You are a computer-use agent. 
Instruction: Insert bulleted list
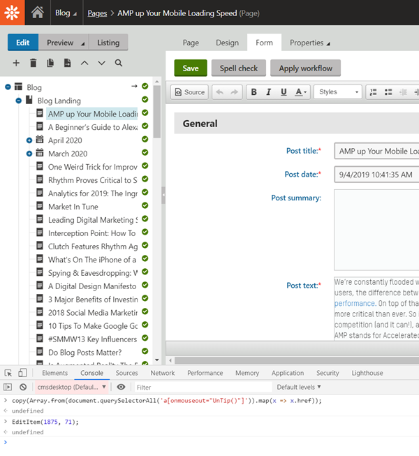click(x=388, y=92)
